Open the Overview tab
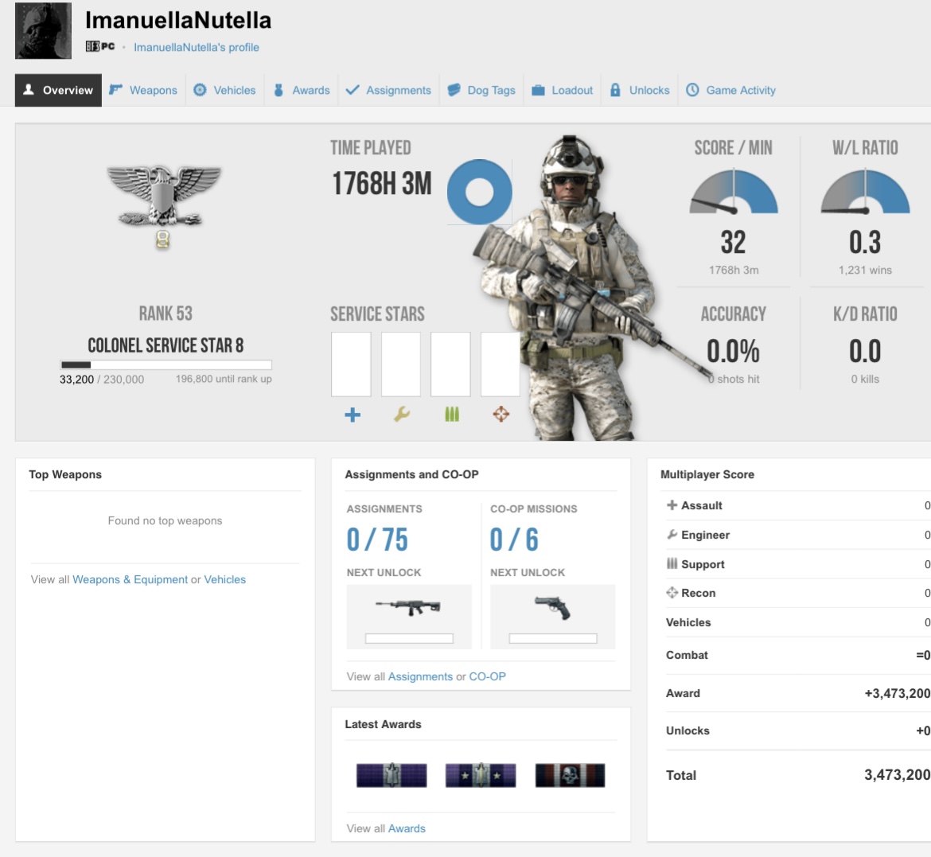 (58, 90)
